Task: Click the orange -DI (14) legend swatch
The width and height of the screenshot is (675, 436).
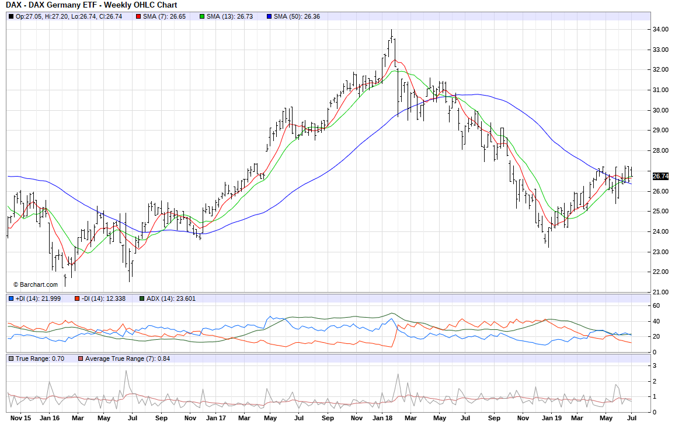Action: [77, 298]
